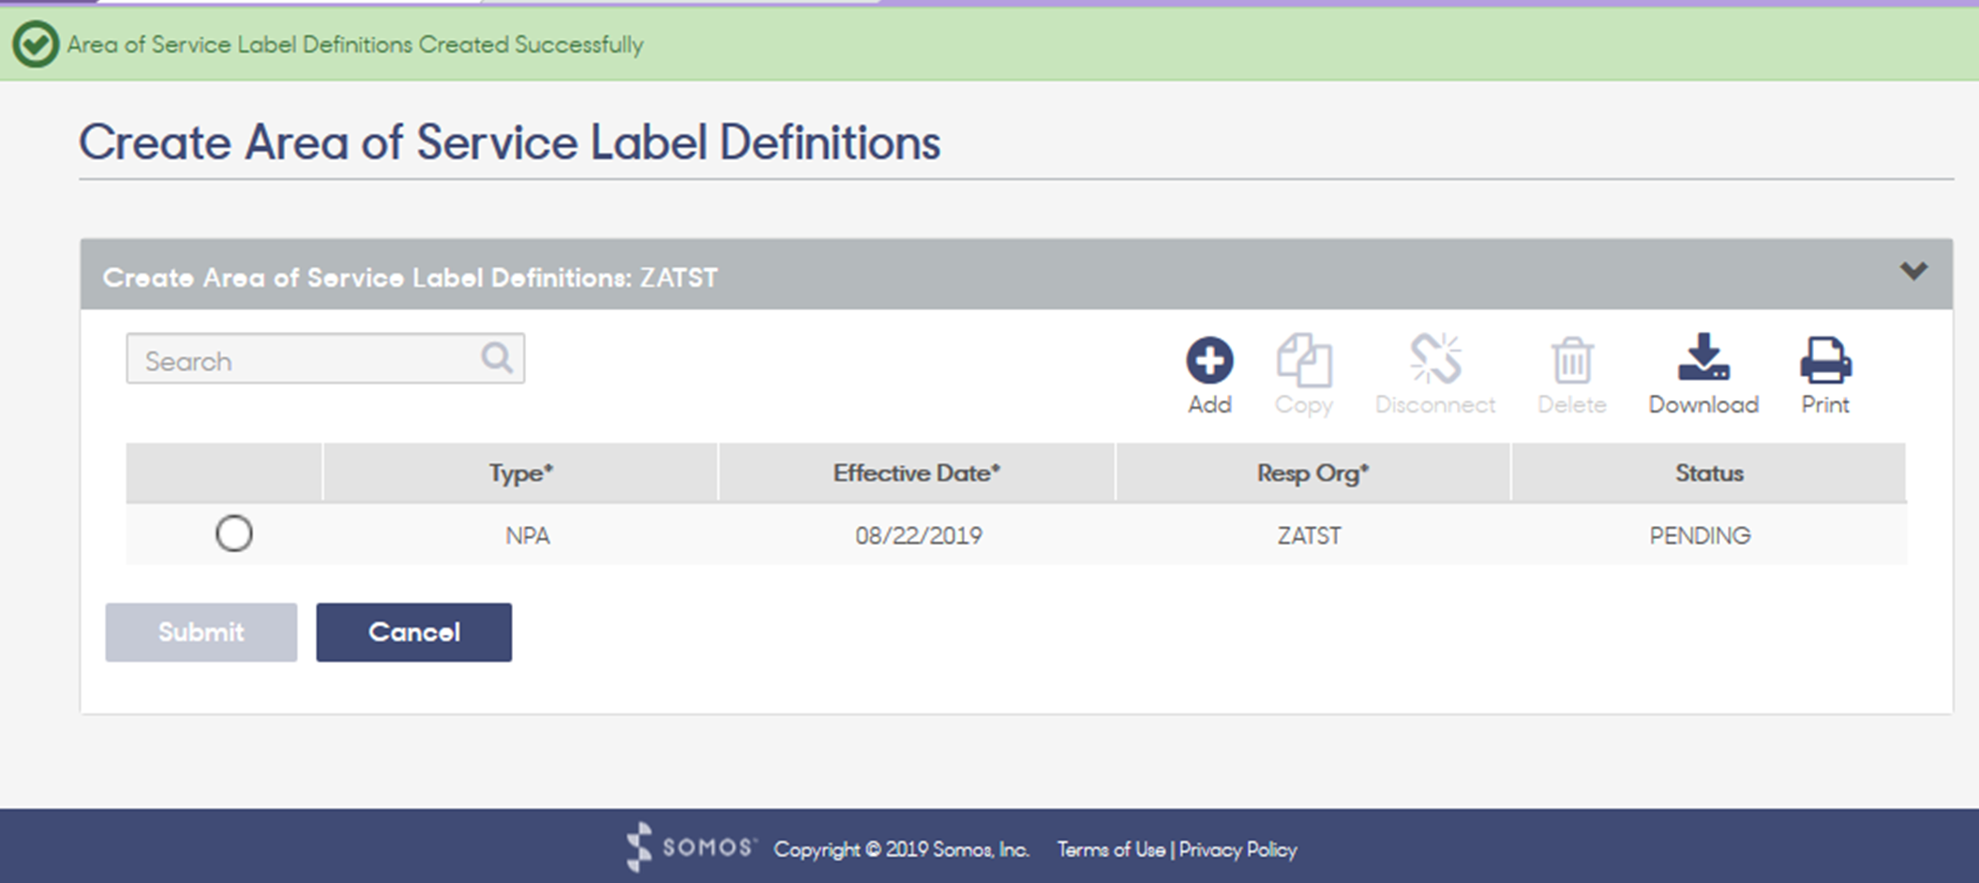Click the green success checkmark icon
Screen dimensions: 1979x883
pos(36,44)
